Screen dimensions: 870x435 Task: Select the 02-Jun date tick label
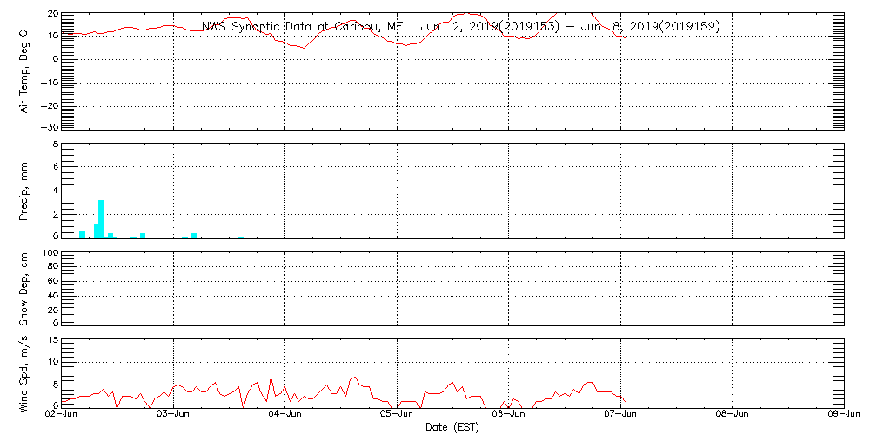tap(62, 416)
